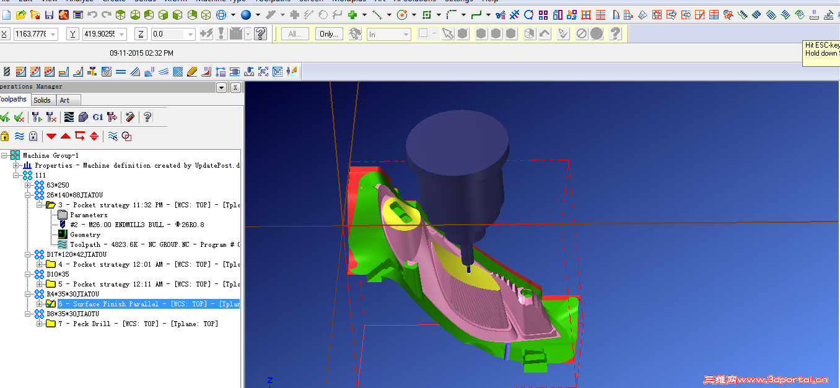Post selected operations with the G1 icon
Image resolution: width=840 pixels, height=388 pixels.
pos(98,117)
